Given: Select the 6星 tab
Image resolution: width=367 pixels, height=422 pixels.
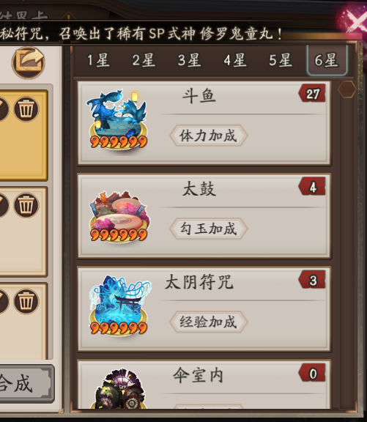Looking at the screenshot, I should point(327,60).
